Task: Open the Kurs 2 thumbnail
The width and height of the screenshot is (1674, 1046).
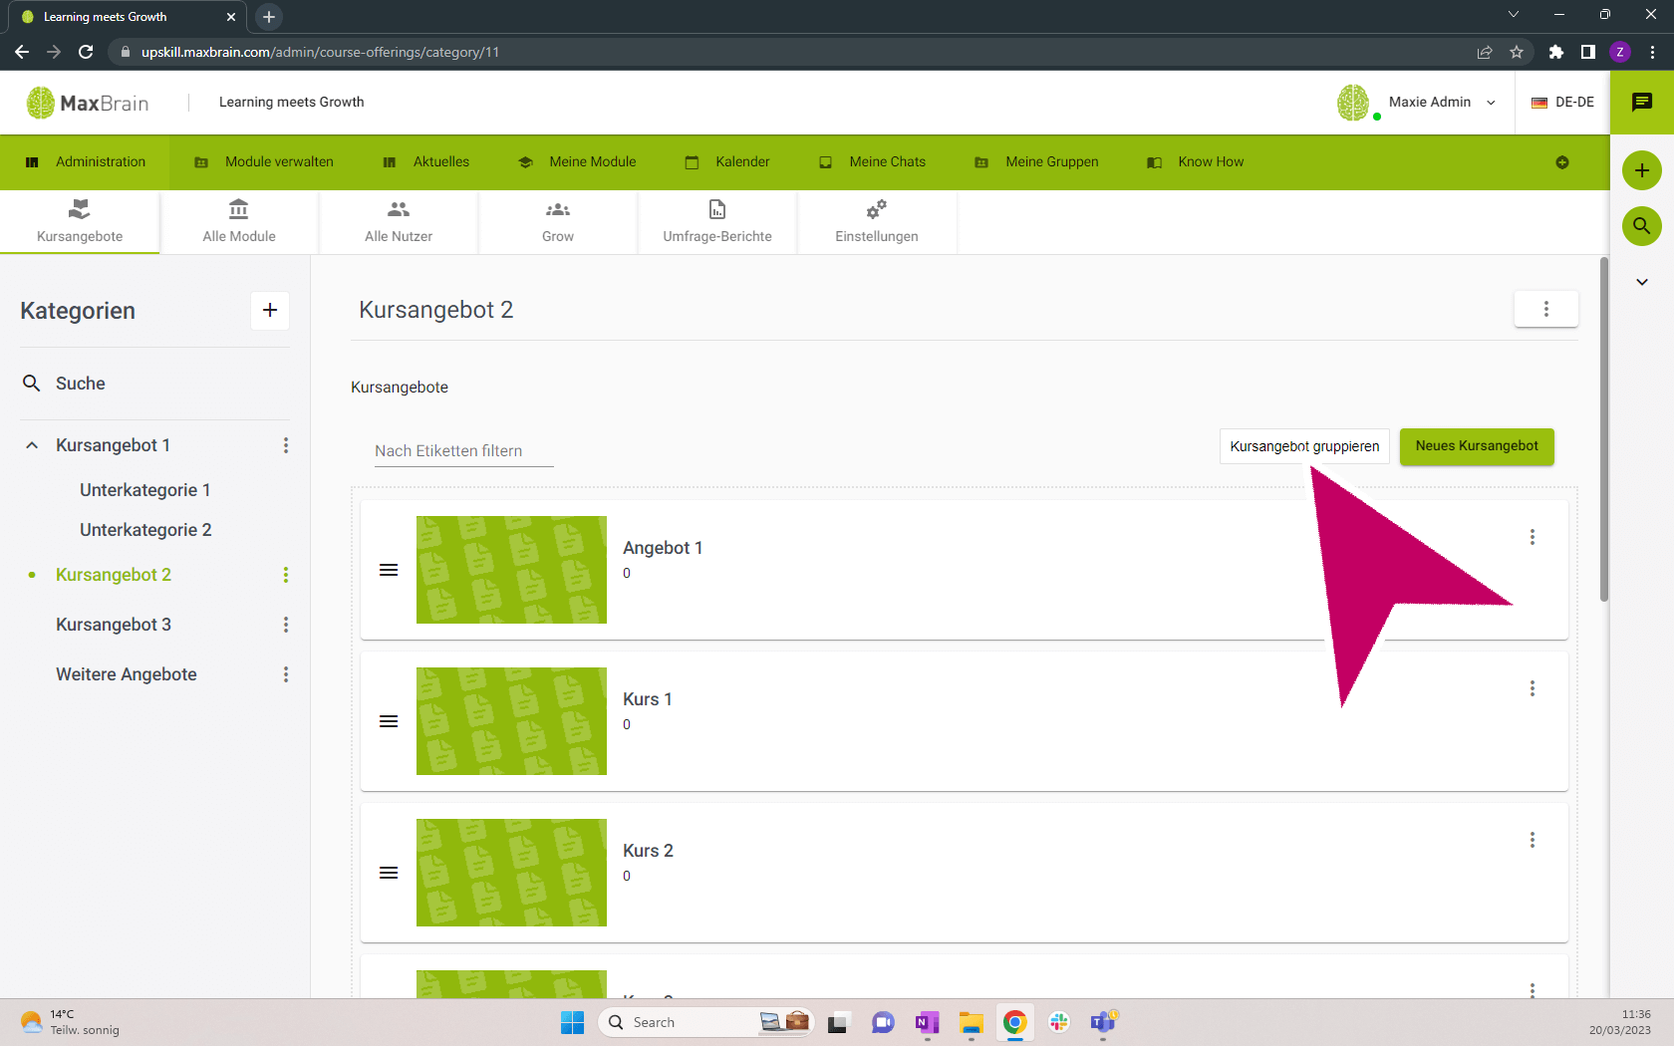Action: [511, 873]
